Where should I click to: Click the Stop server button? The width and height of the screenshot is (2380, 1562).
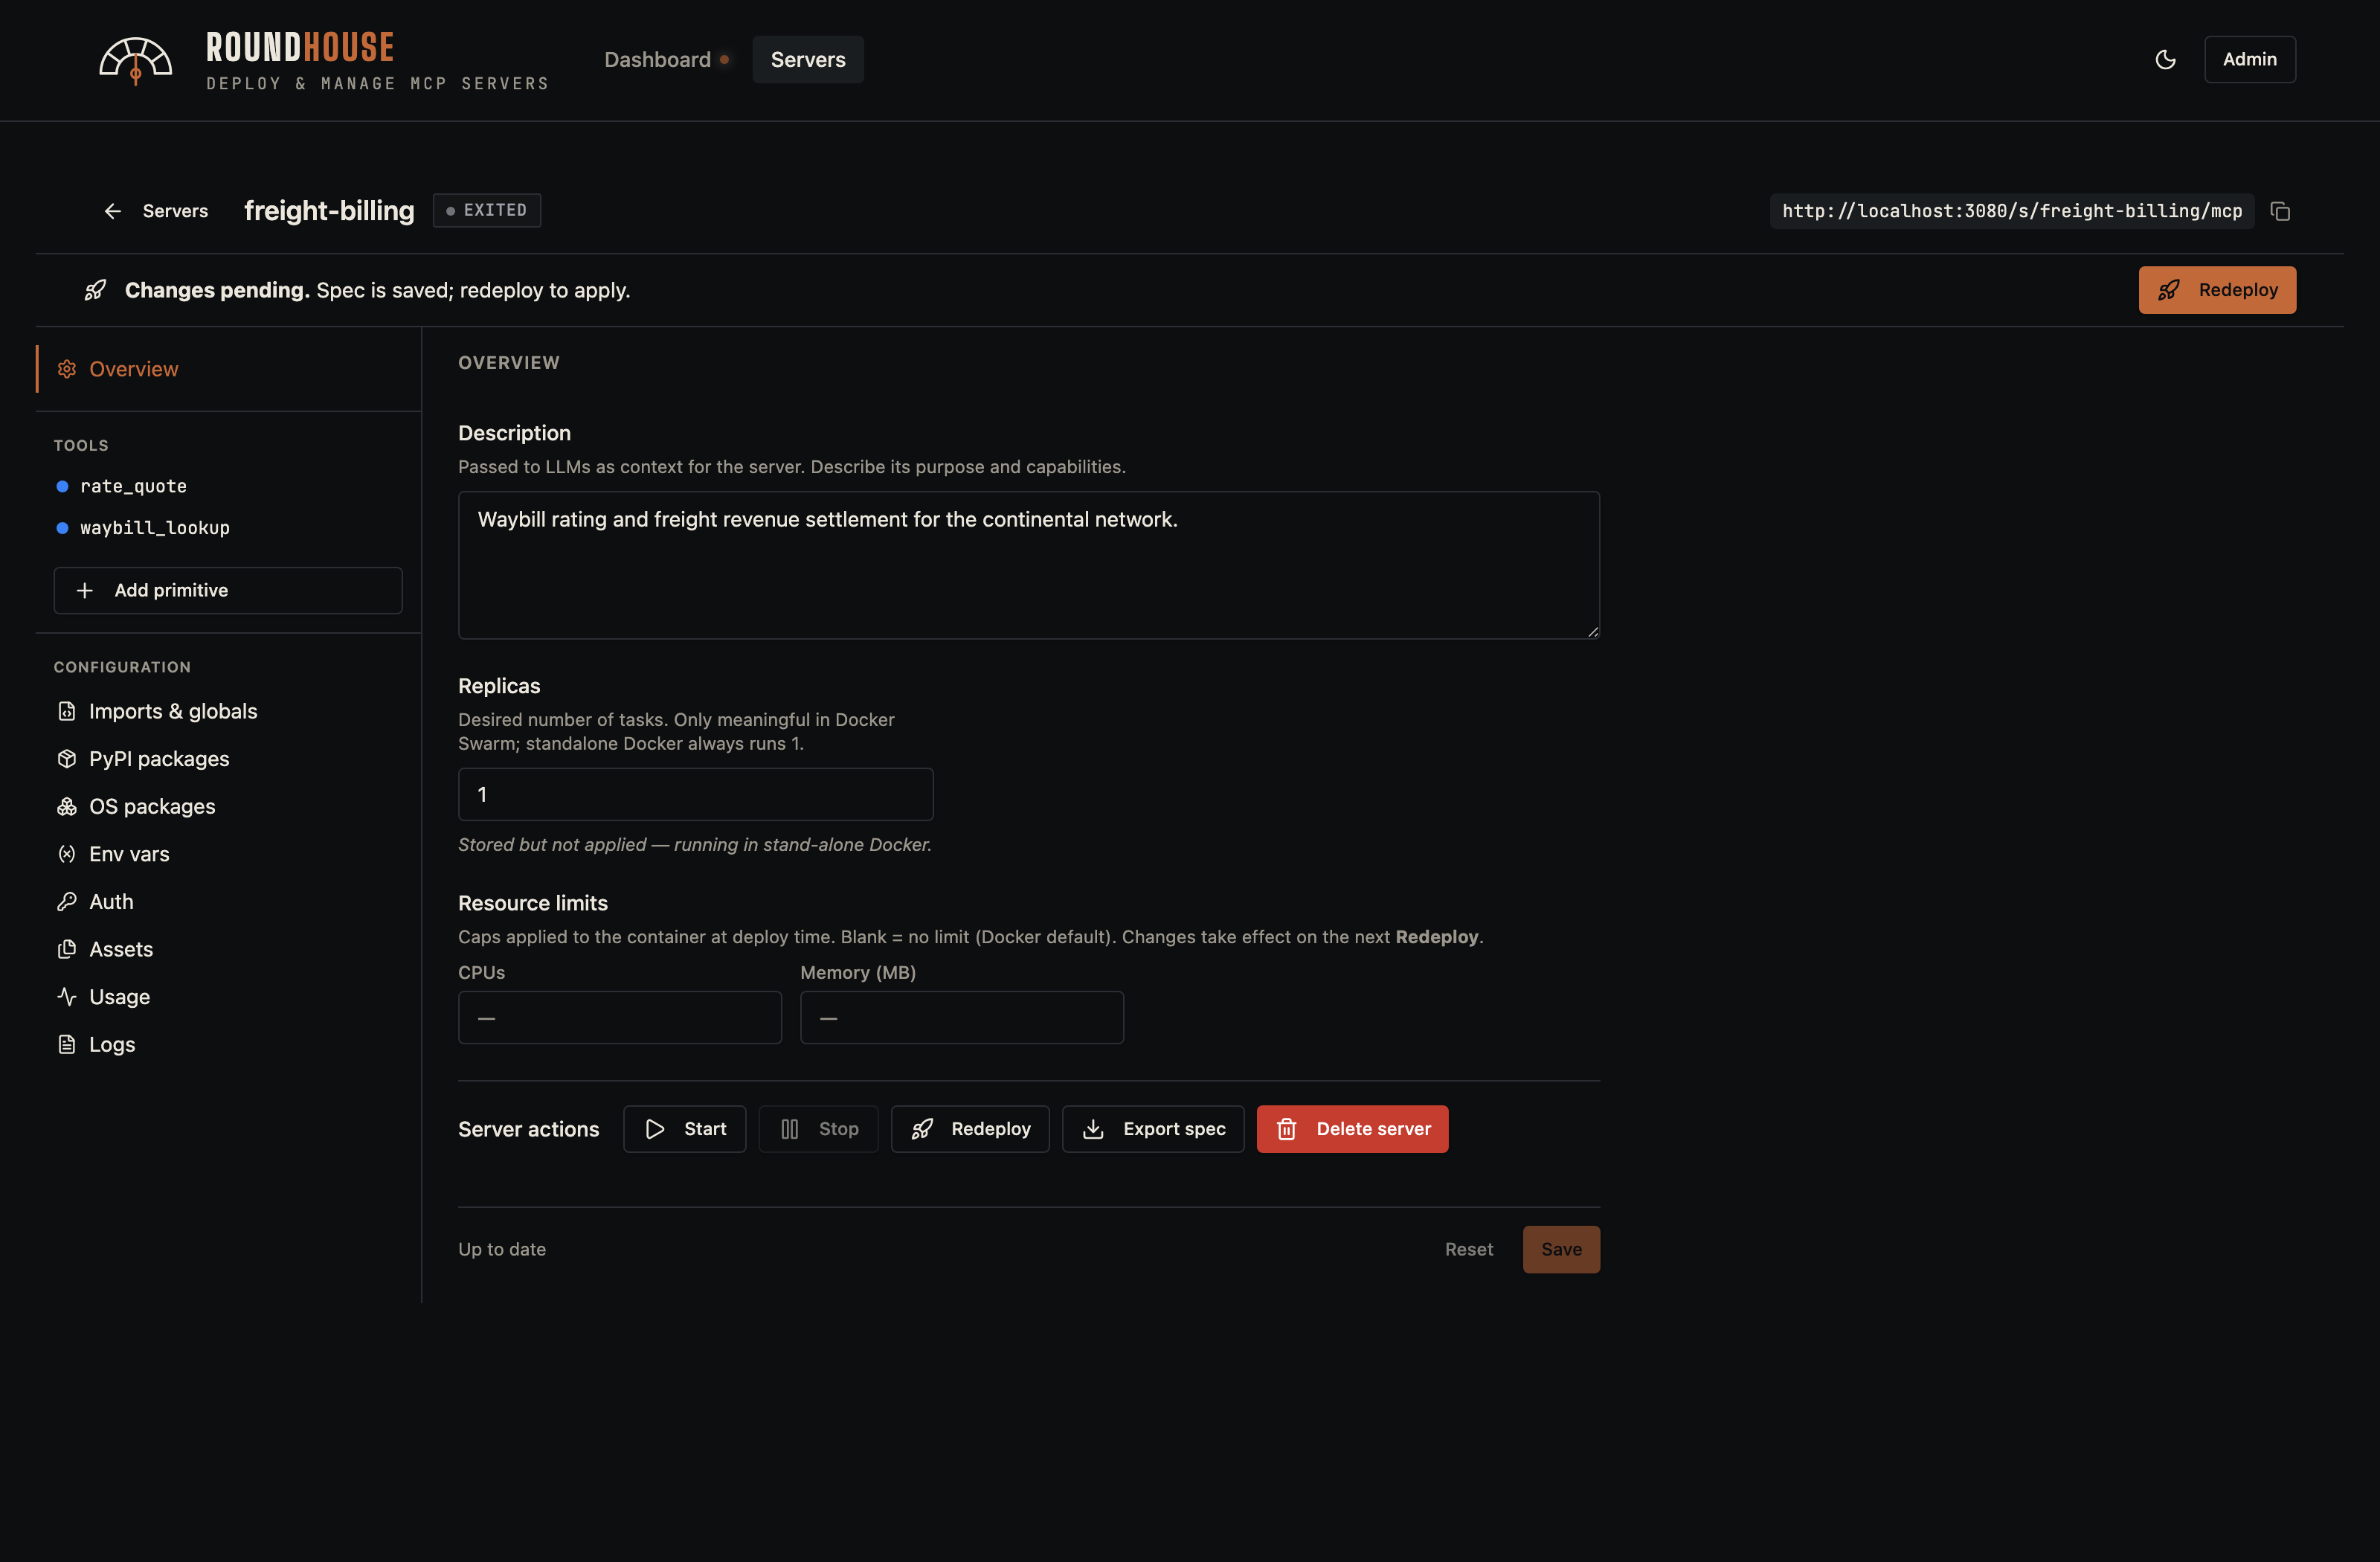(818, 1129)
